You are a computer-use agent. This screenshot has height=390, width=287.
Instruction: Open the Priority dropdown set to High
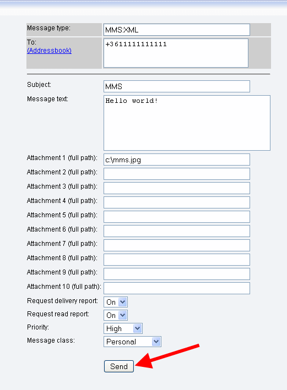[x=123, y=328]
